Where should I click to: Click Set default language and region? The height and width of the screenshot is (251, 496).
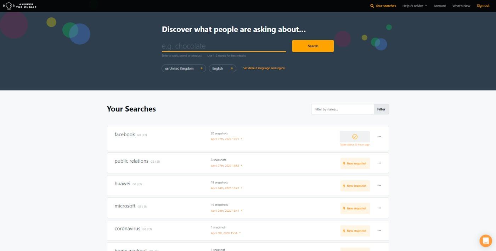(264, 68)
